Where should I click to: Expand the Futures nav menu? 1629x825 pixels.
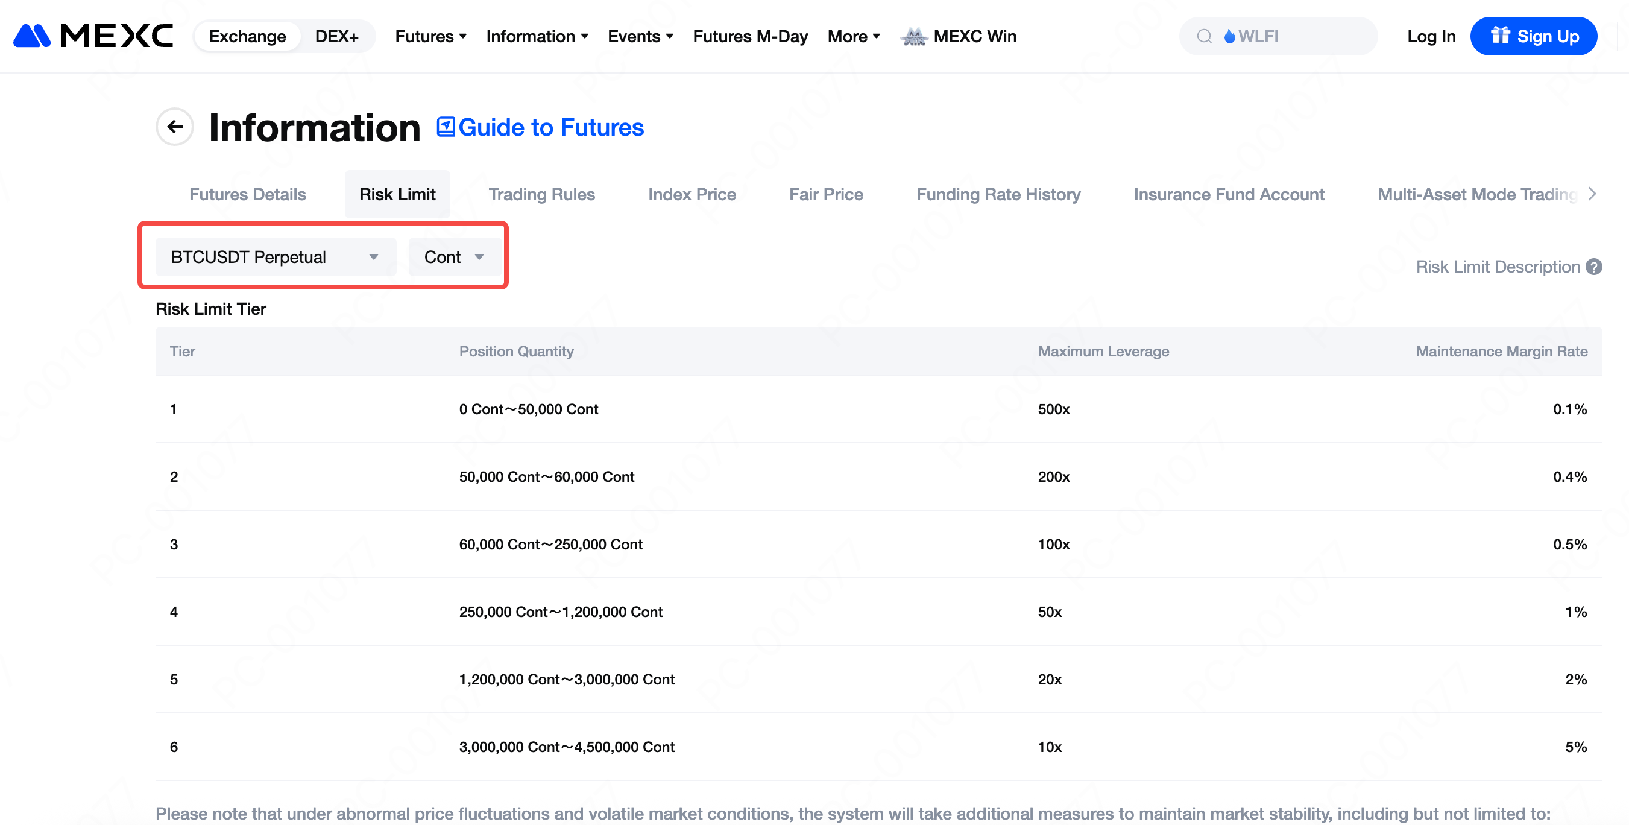pyautogui.click(x=430, y=36)
